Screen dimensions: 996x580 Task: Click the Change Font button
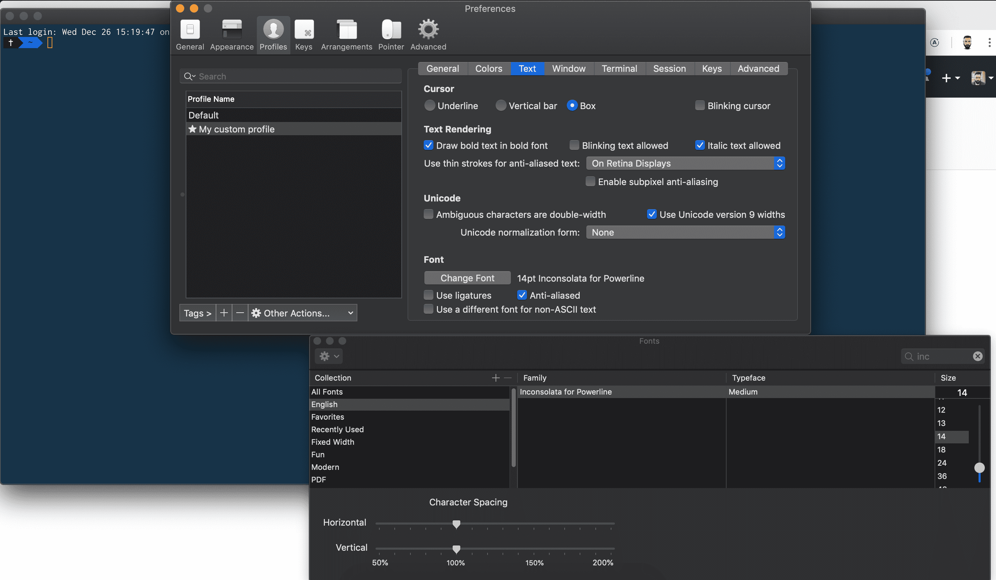tap(467, 278)
